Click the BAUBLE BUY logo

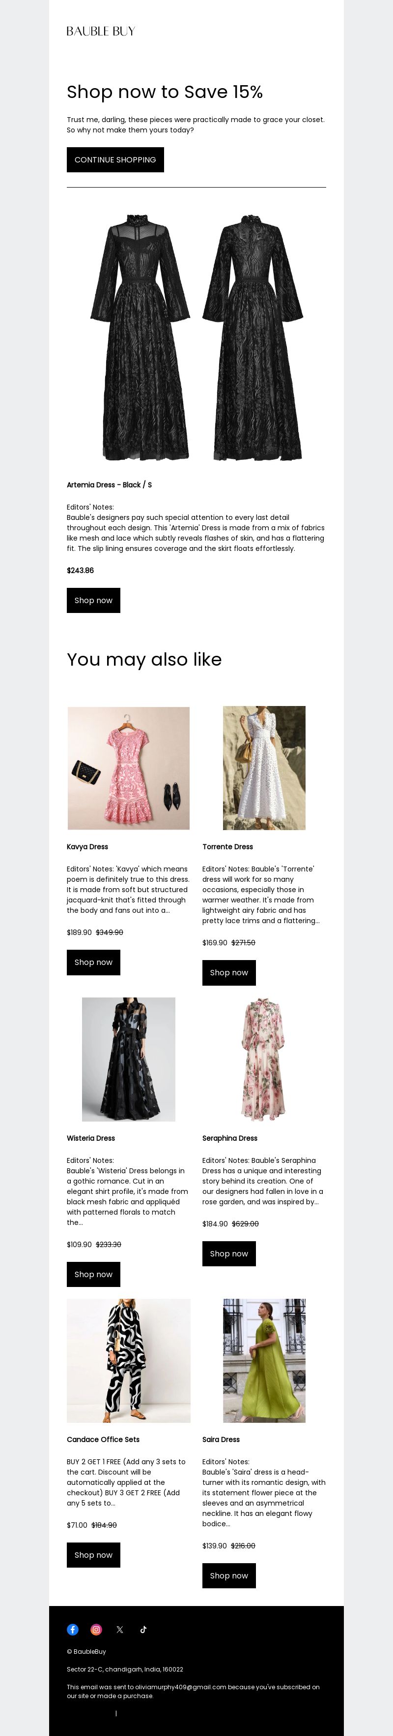coord(101,31)
